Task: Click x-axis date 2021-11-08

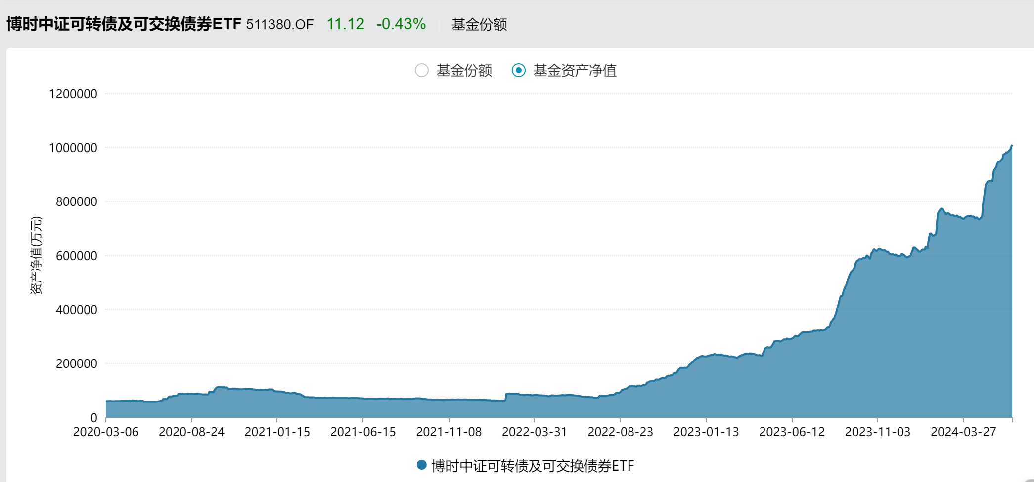Action: 449,432
